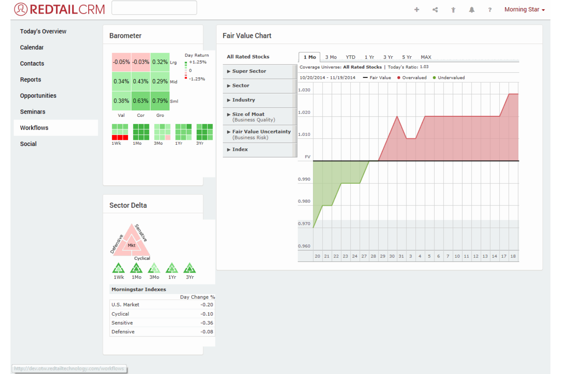Open the Morning Star dropdown menu
The width and height of the screenshot is (561, 374).
[x=524, y=9]
